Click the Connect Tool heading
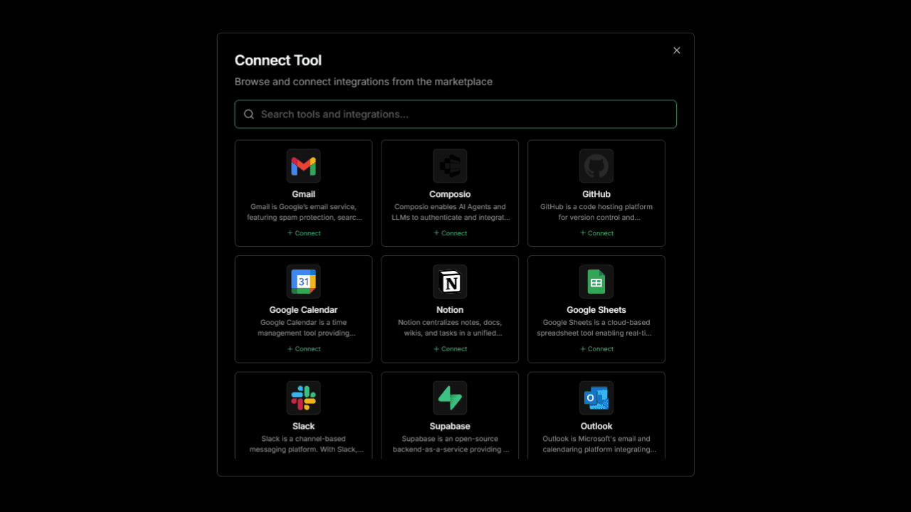This screenshot has width=911, height=512. tap(278, 60)
